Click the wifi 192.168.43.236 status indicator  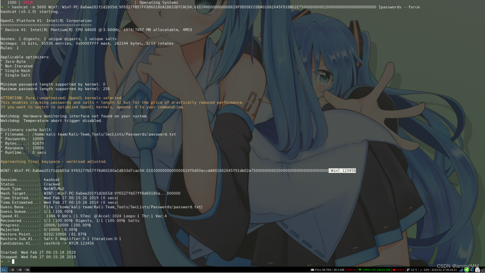click(x=374, y=270)
